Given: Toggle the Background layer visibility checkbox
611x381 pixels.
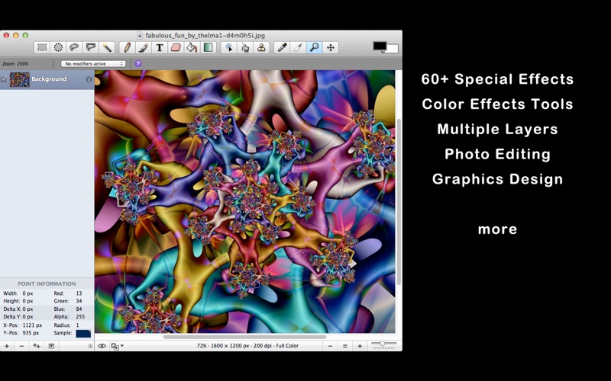Looking at the screenshot, I should [x=4, y=79].
